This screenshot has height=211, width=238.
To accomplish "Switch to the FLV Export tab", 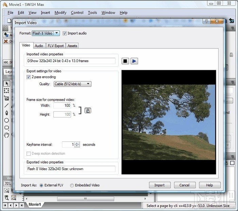I will pos(55,46).
